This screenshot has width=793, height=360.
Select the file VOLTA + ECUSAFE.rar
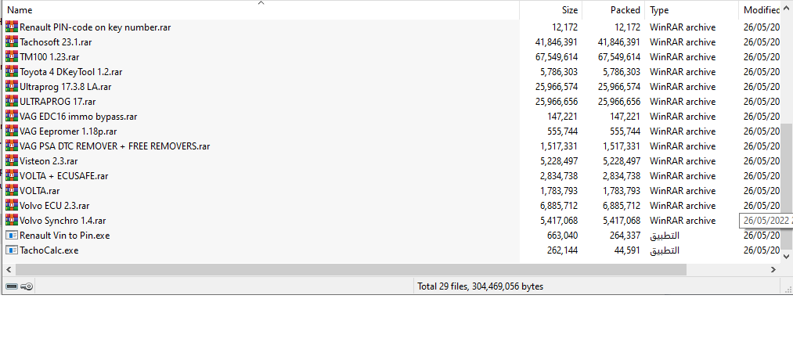click(x=63, y=176)
